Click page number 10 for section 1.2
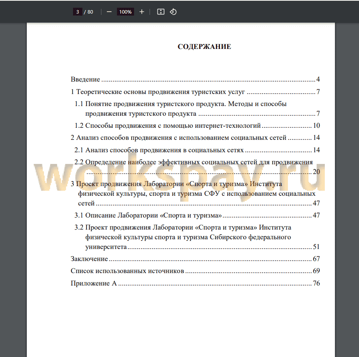The image size is (359, 357). (316, 125)
